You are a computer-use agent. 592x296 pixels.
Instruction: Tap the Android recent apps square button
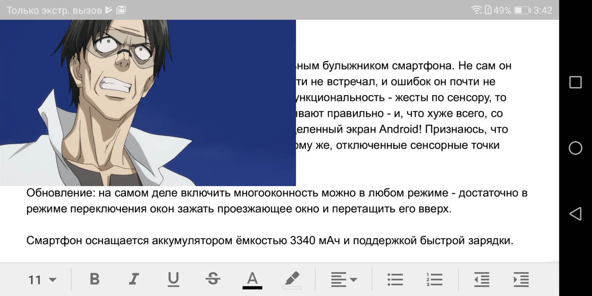click(575, 82)
